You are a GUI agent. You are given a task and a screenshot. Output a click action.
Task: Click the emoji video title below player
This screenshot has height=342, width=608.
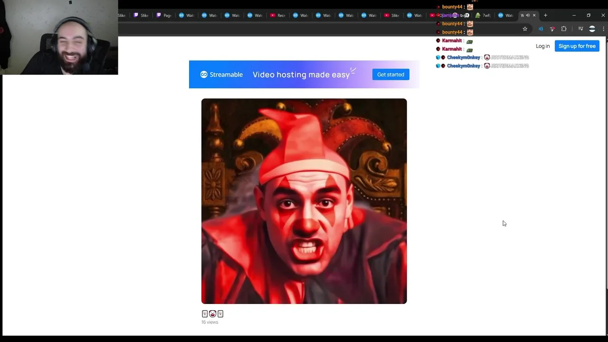click(212, 313)
